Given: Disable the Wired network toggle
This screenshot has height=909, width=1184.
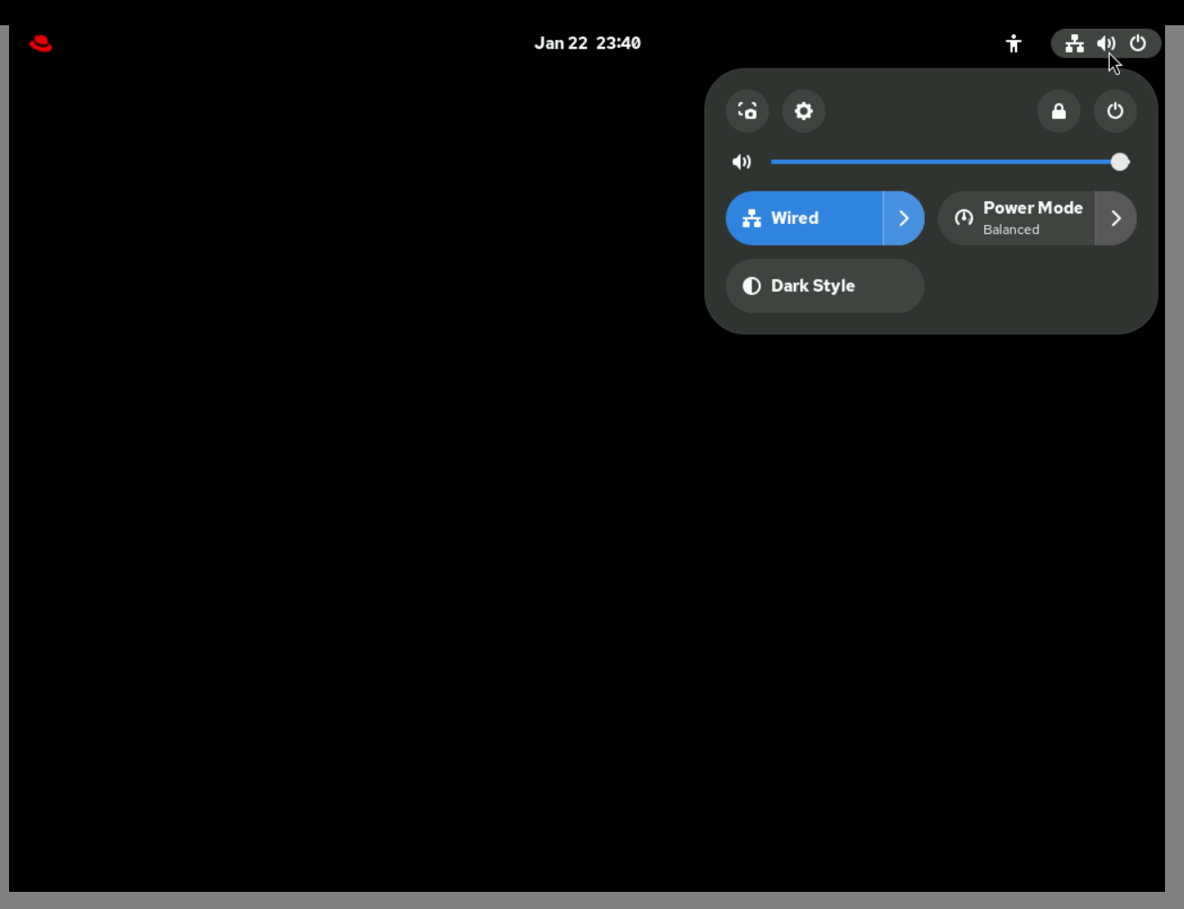Looking at the screenshot, I should tap(804, 218).
